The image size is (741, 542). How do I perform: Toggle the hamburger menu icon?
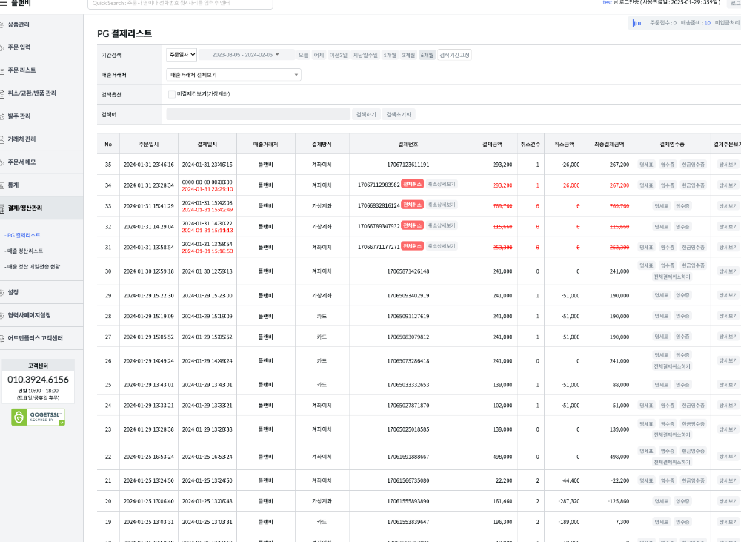pyautogui.click(x=3, y=3)
